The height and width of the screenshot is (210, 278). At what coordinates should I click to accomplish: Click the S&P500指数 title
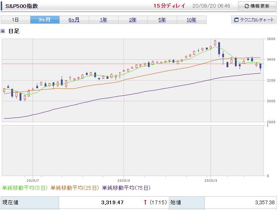[22, 6]
